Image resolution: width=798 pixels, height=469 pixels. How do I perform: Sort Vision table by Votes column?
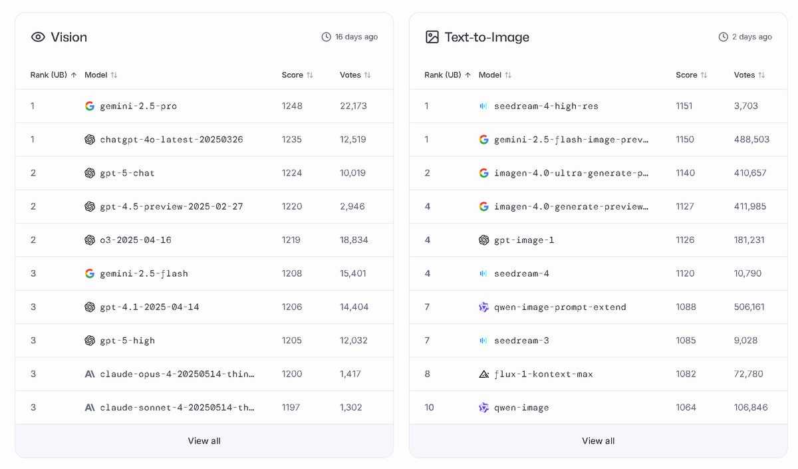pos(355,75)
